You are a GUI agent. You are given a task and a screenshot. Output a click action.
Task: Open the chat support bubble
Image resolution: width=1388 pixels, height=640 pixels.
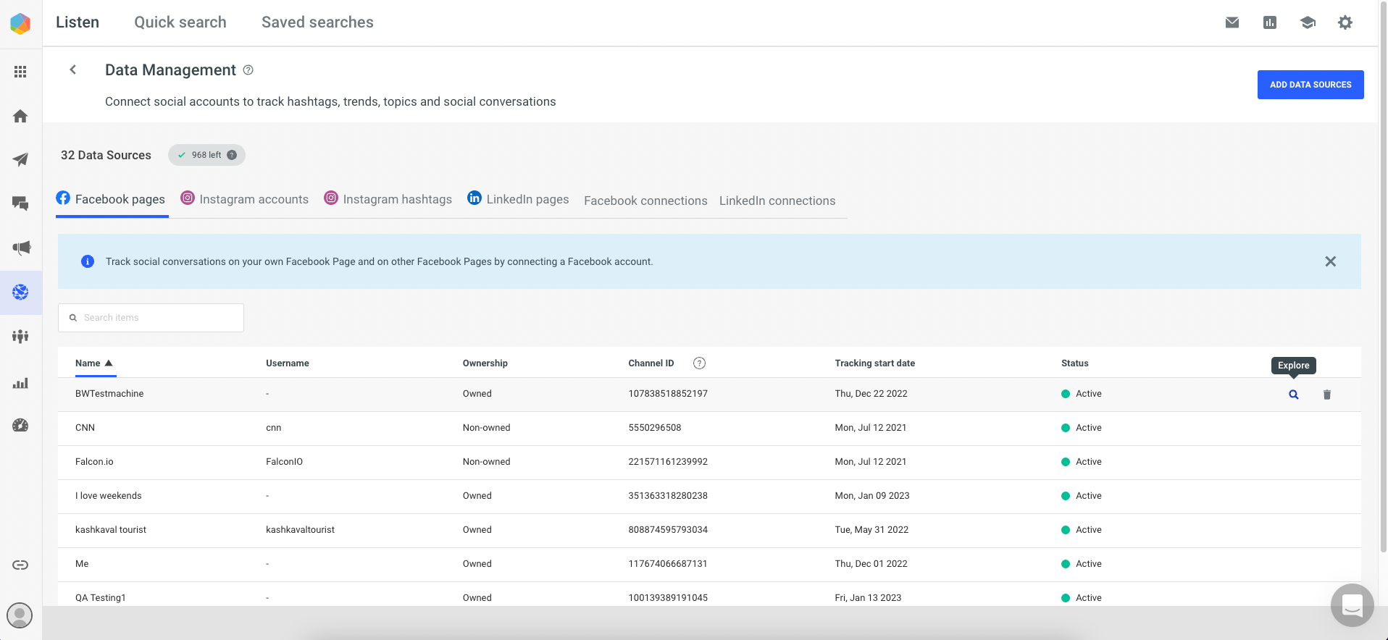[1353, 605]
